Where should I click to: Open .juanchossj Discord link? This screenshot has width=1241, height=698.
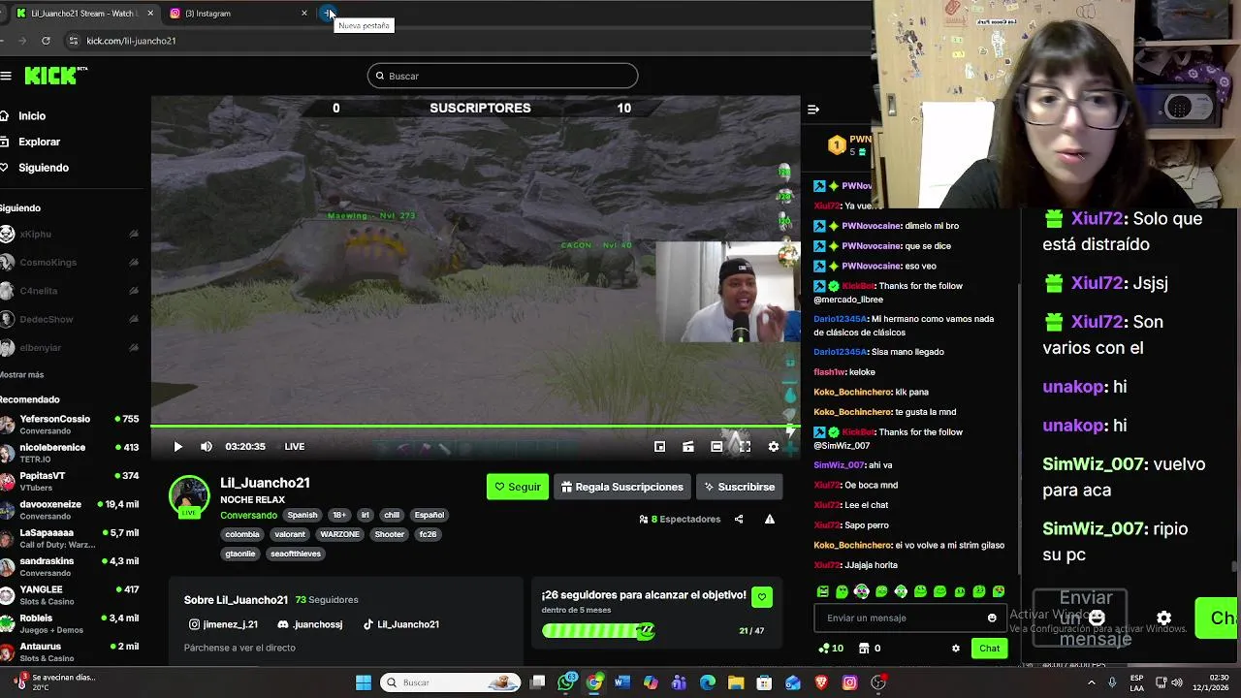[310, 624]
